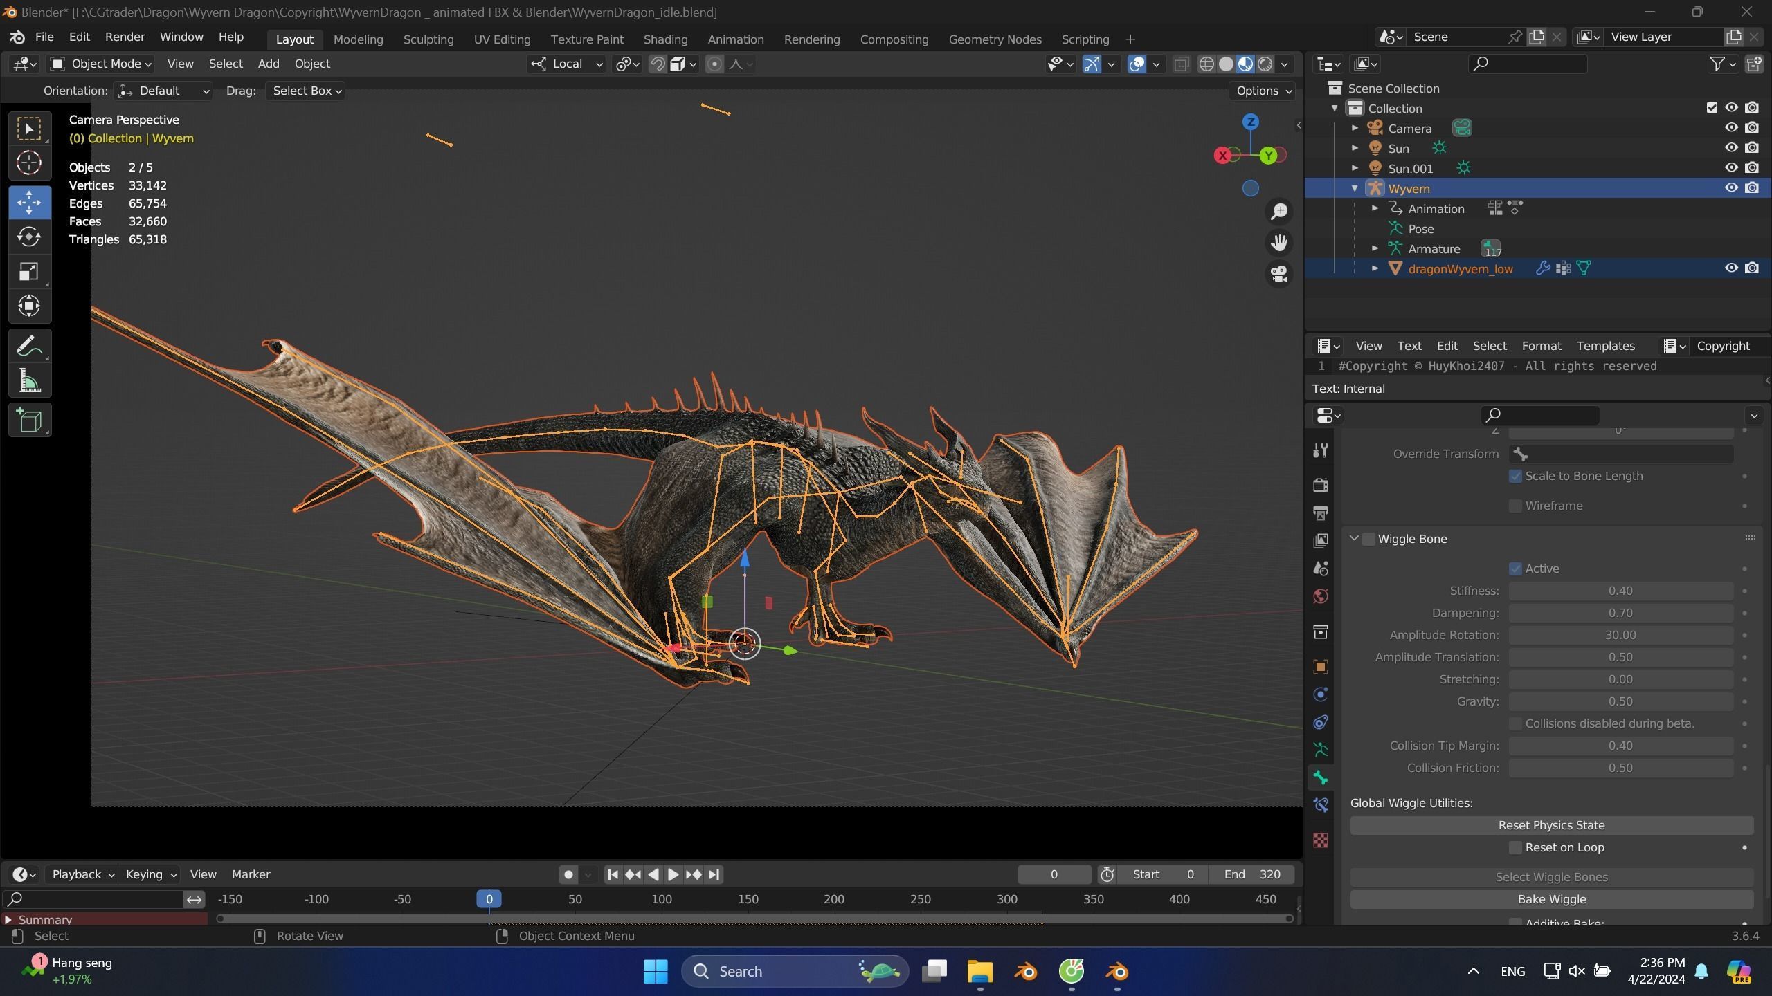The width and height of the screenshot is (1772, 996).
Task: Hide the Camera object in viewport
Action: 1731,128
